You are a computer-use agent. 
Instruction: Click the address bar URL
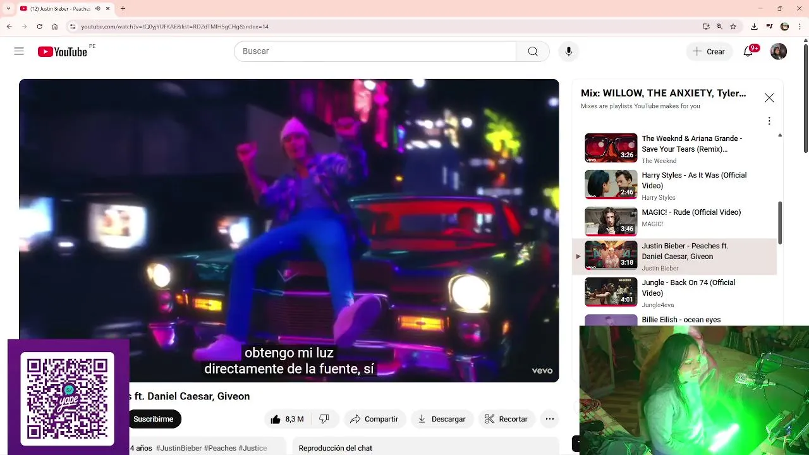click(x=174, y=27)
